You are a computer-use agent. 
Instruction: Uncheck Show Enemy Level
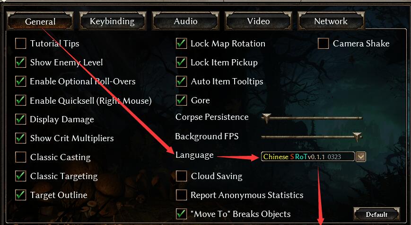pos(21,63)
